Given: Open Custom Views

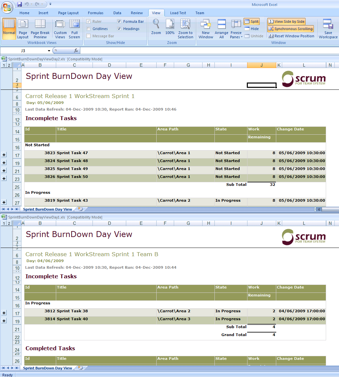Looking at the screenshot, I should [60, 29].
